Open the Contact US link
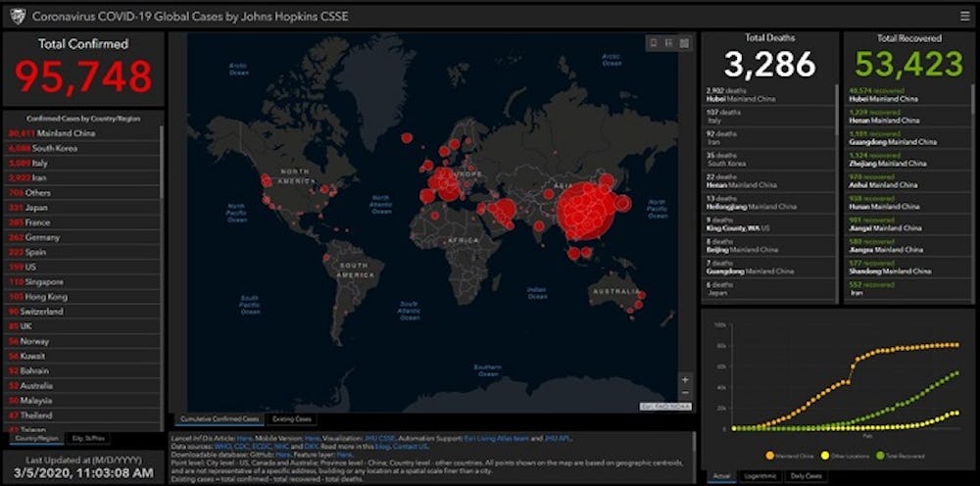Image resolution: width=980 pixels, height=486 pixels. [x=411, y=447]
